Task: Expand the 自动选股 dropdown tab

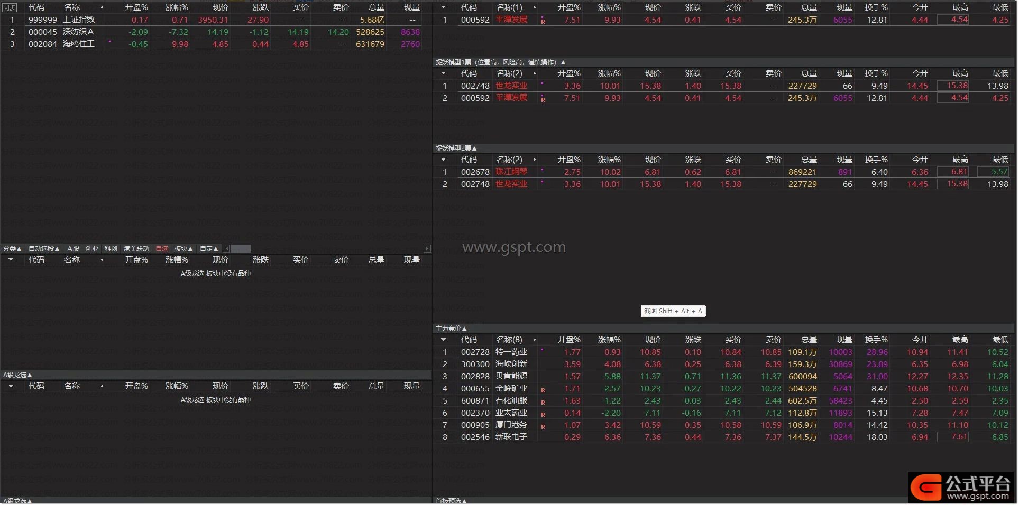Action: pyautogui.click(x=44, y=249)
